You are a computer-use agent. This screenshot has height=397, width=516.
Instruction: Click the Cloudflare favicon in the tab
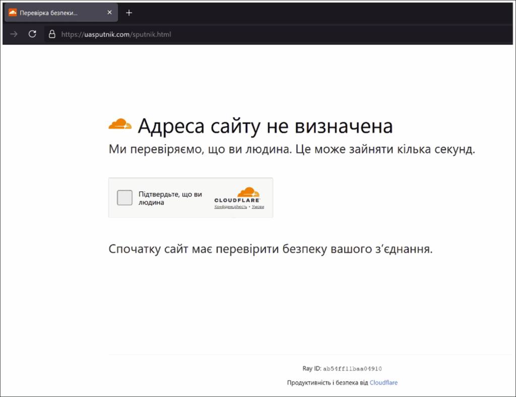pos(13,13)
